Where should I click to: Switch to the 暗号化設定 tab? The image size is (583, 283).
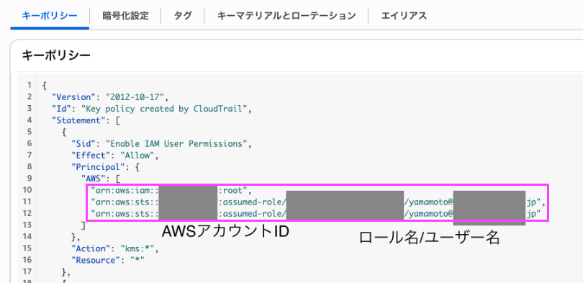(x=125, y=16)
